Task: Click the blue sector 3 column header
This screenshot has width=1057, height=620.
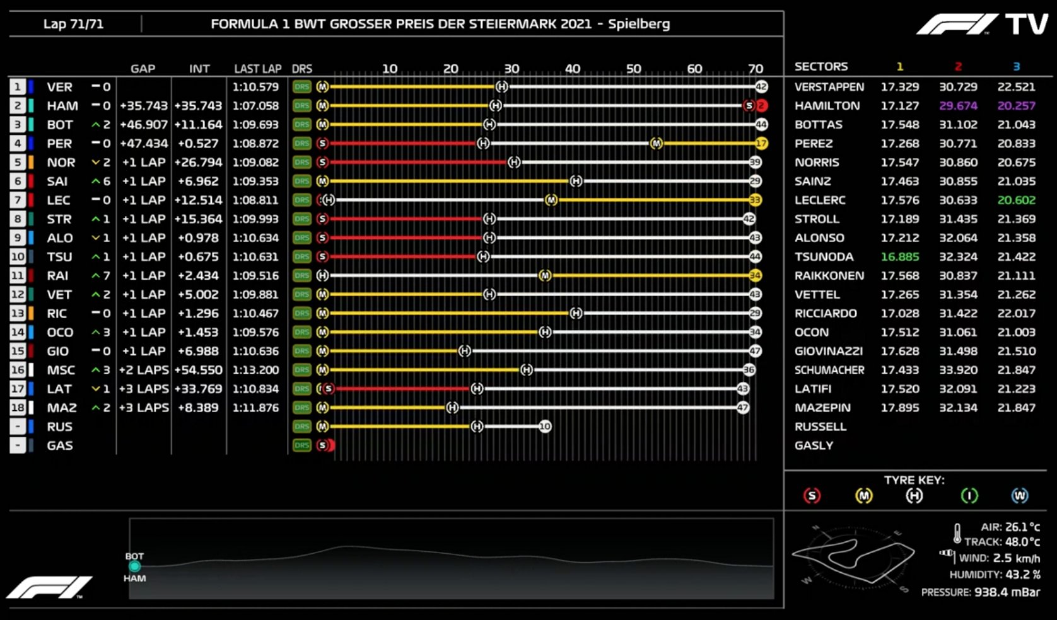Action: pos(1016,66)
